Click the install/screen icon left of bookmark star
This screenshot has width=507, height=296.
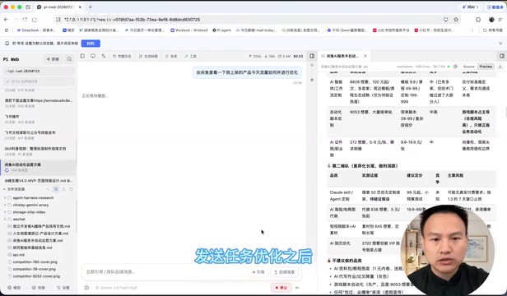click(446, 20)
